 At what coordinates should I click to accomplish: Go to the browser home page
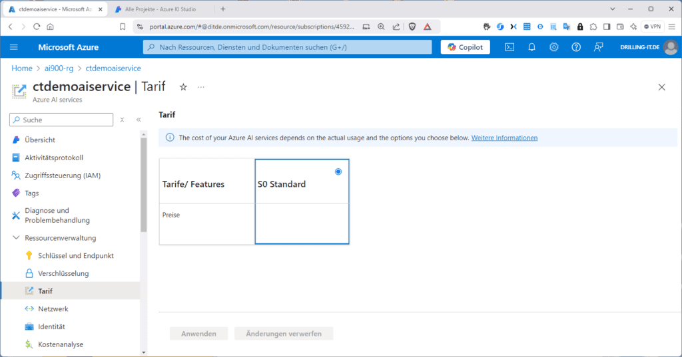click(x=51, y=27)
